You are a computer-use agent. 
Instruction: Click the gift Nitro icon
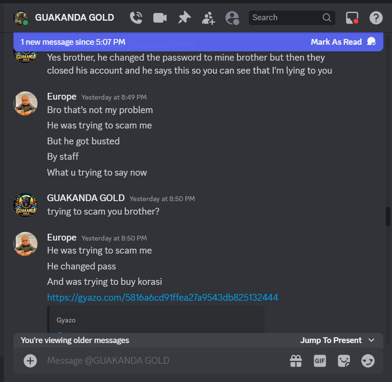coord(296,361)
